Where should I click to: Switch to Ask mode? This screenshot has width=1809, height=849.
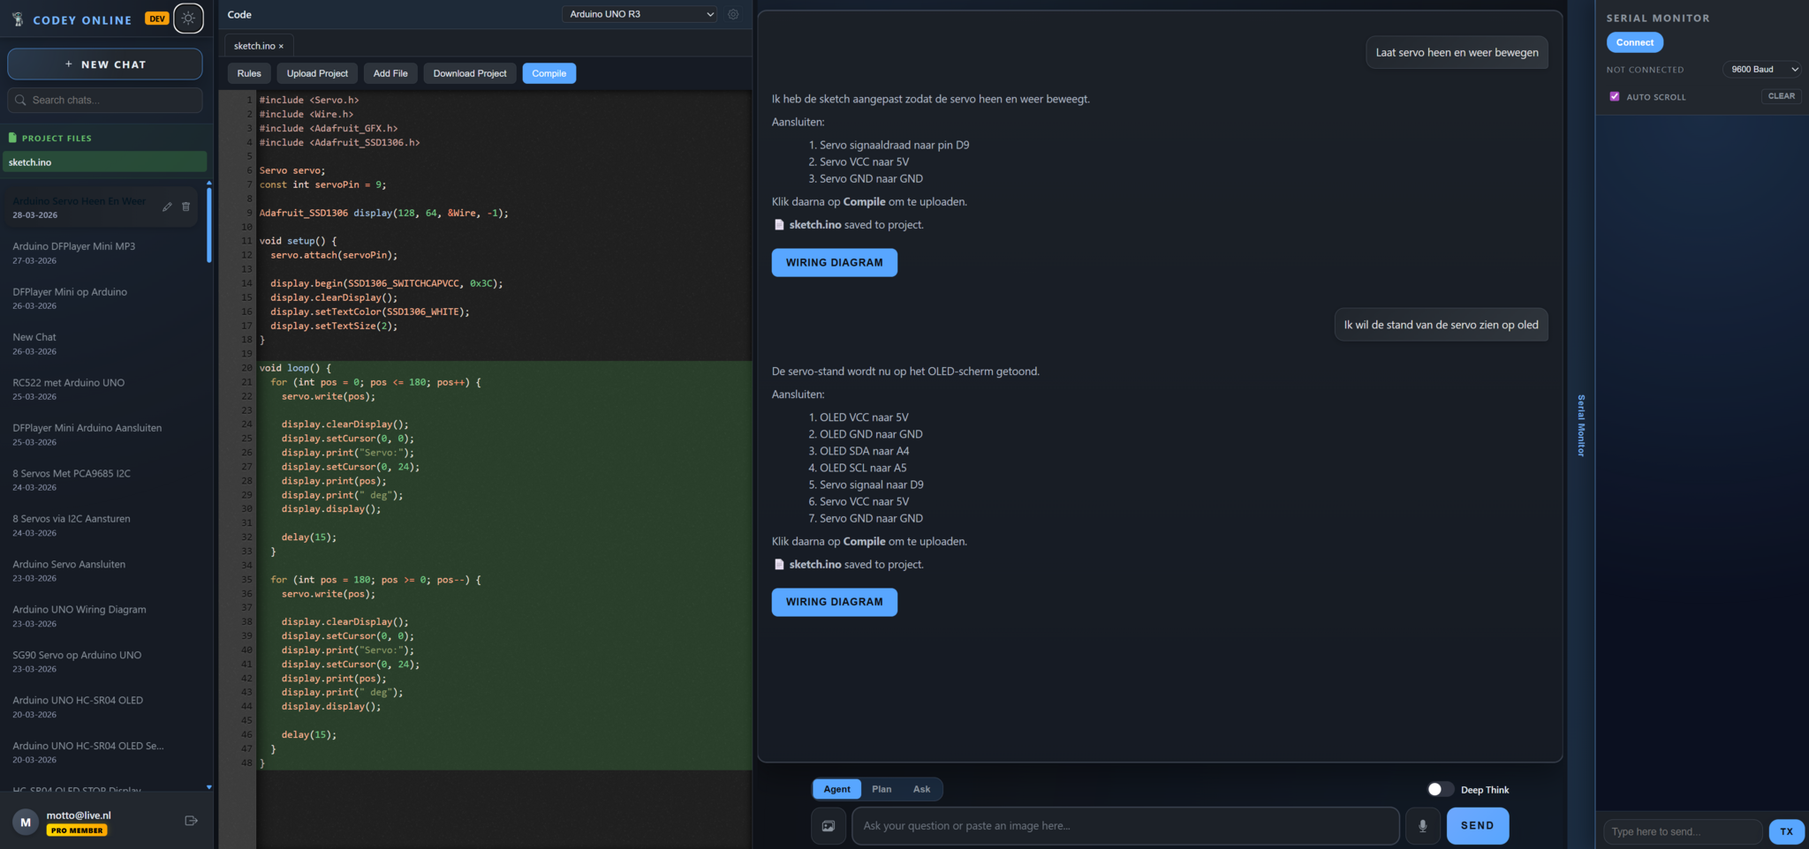[x=921, y=789]
